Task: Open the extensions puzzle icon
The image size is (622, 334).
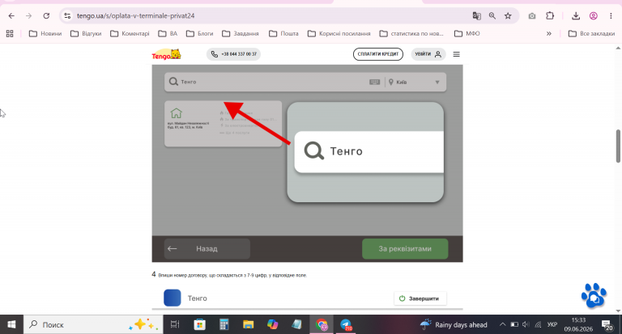Action: (x=550, y=16)
